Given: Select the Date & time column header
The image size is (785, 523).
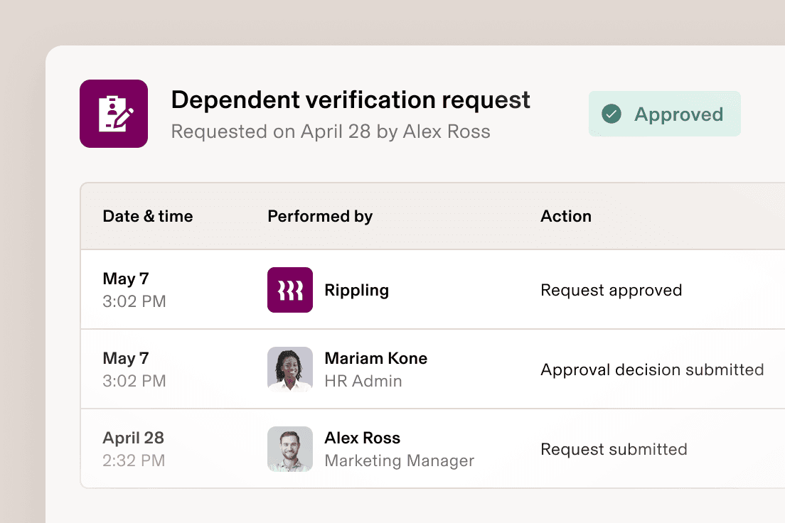Looking at the screenshot, I should tap(148, 216).
